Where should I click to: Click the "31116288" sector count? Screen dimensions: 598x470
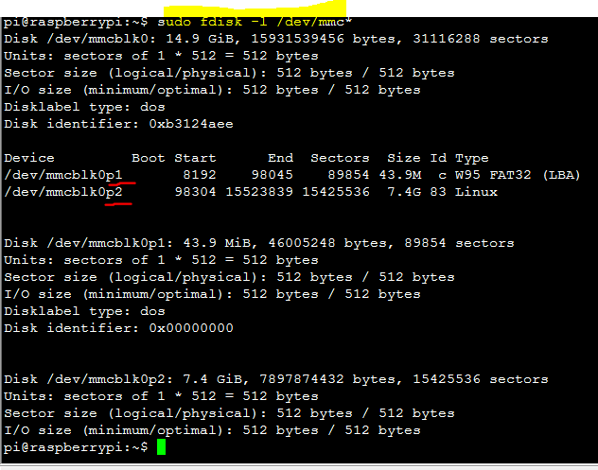pyautogui.click(x=447, y=39)
